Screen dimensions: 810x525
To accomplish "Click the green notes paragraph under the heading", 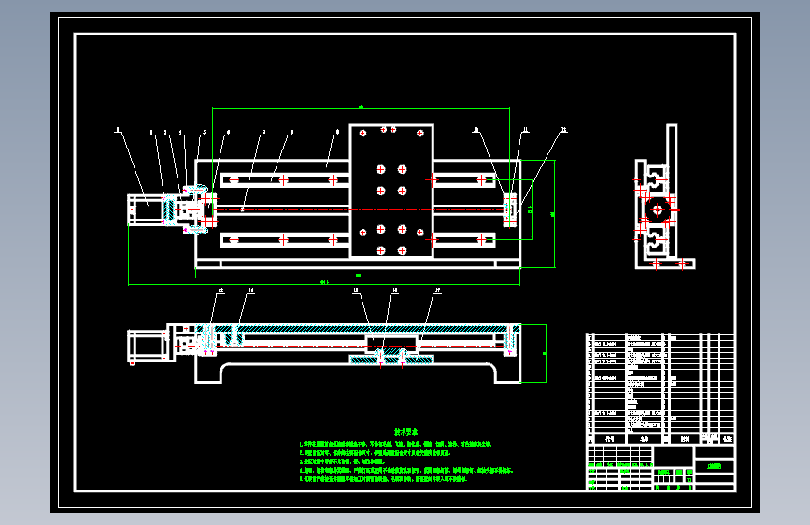I will [406, 461].
